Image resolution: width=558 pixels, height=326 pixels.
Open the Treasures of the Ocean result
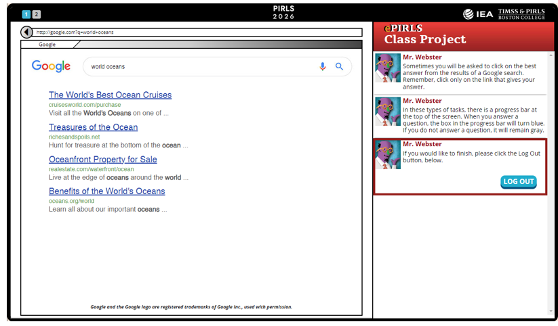pyautogui.click(x=93, y=127)
